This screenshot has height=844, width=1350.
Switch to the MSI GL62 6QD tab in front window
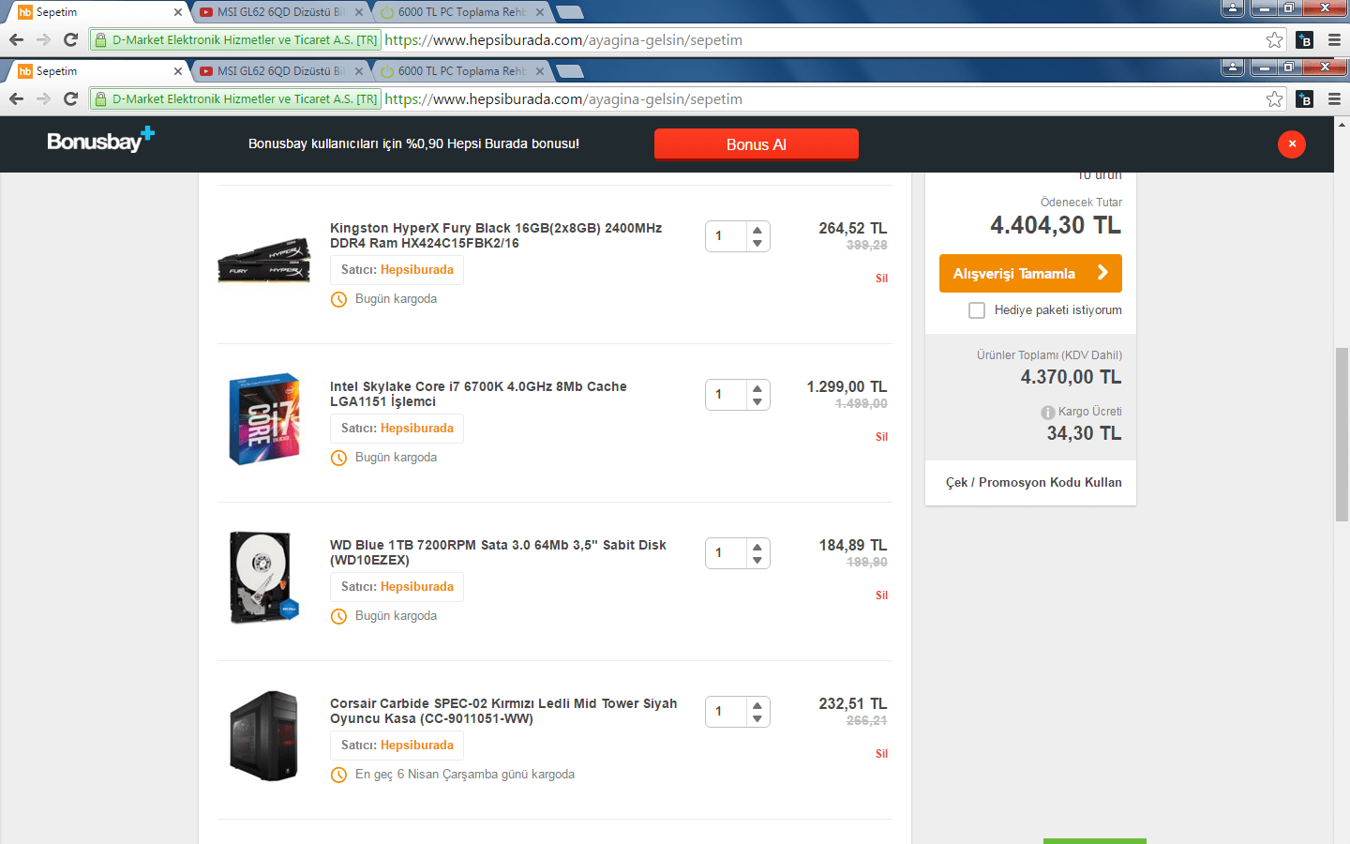279,71
